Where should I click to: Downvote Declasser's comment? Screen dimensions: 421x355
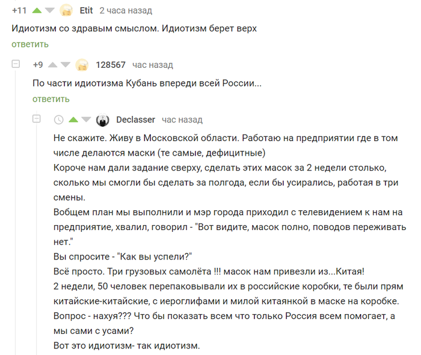(x=87, y=120)
